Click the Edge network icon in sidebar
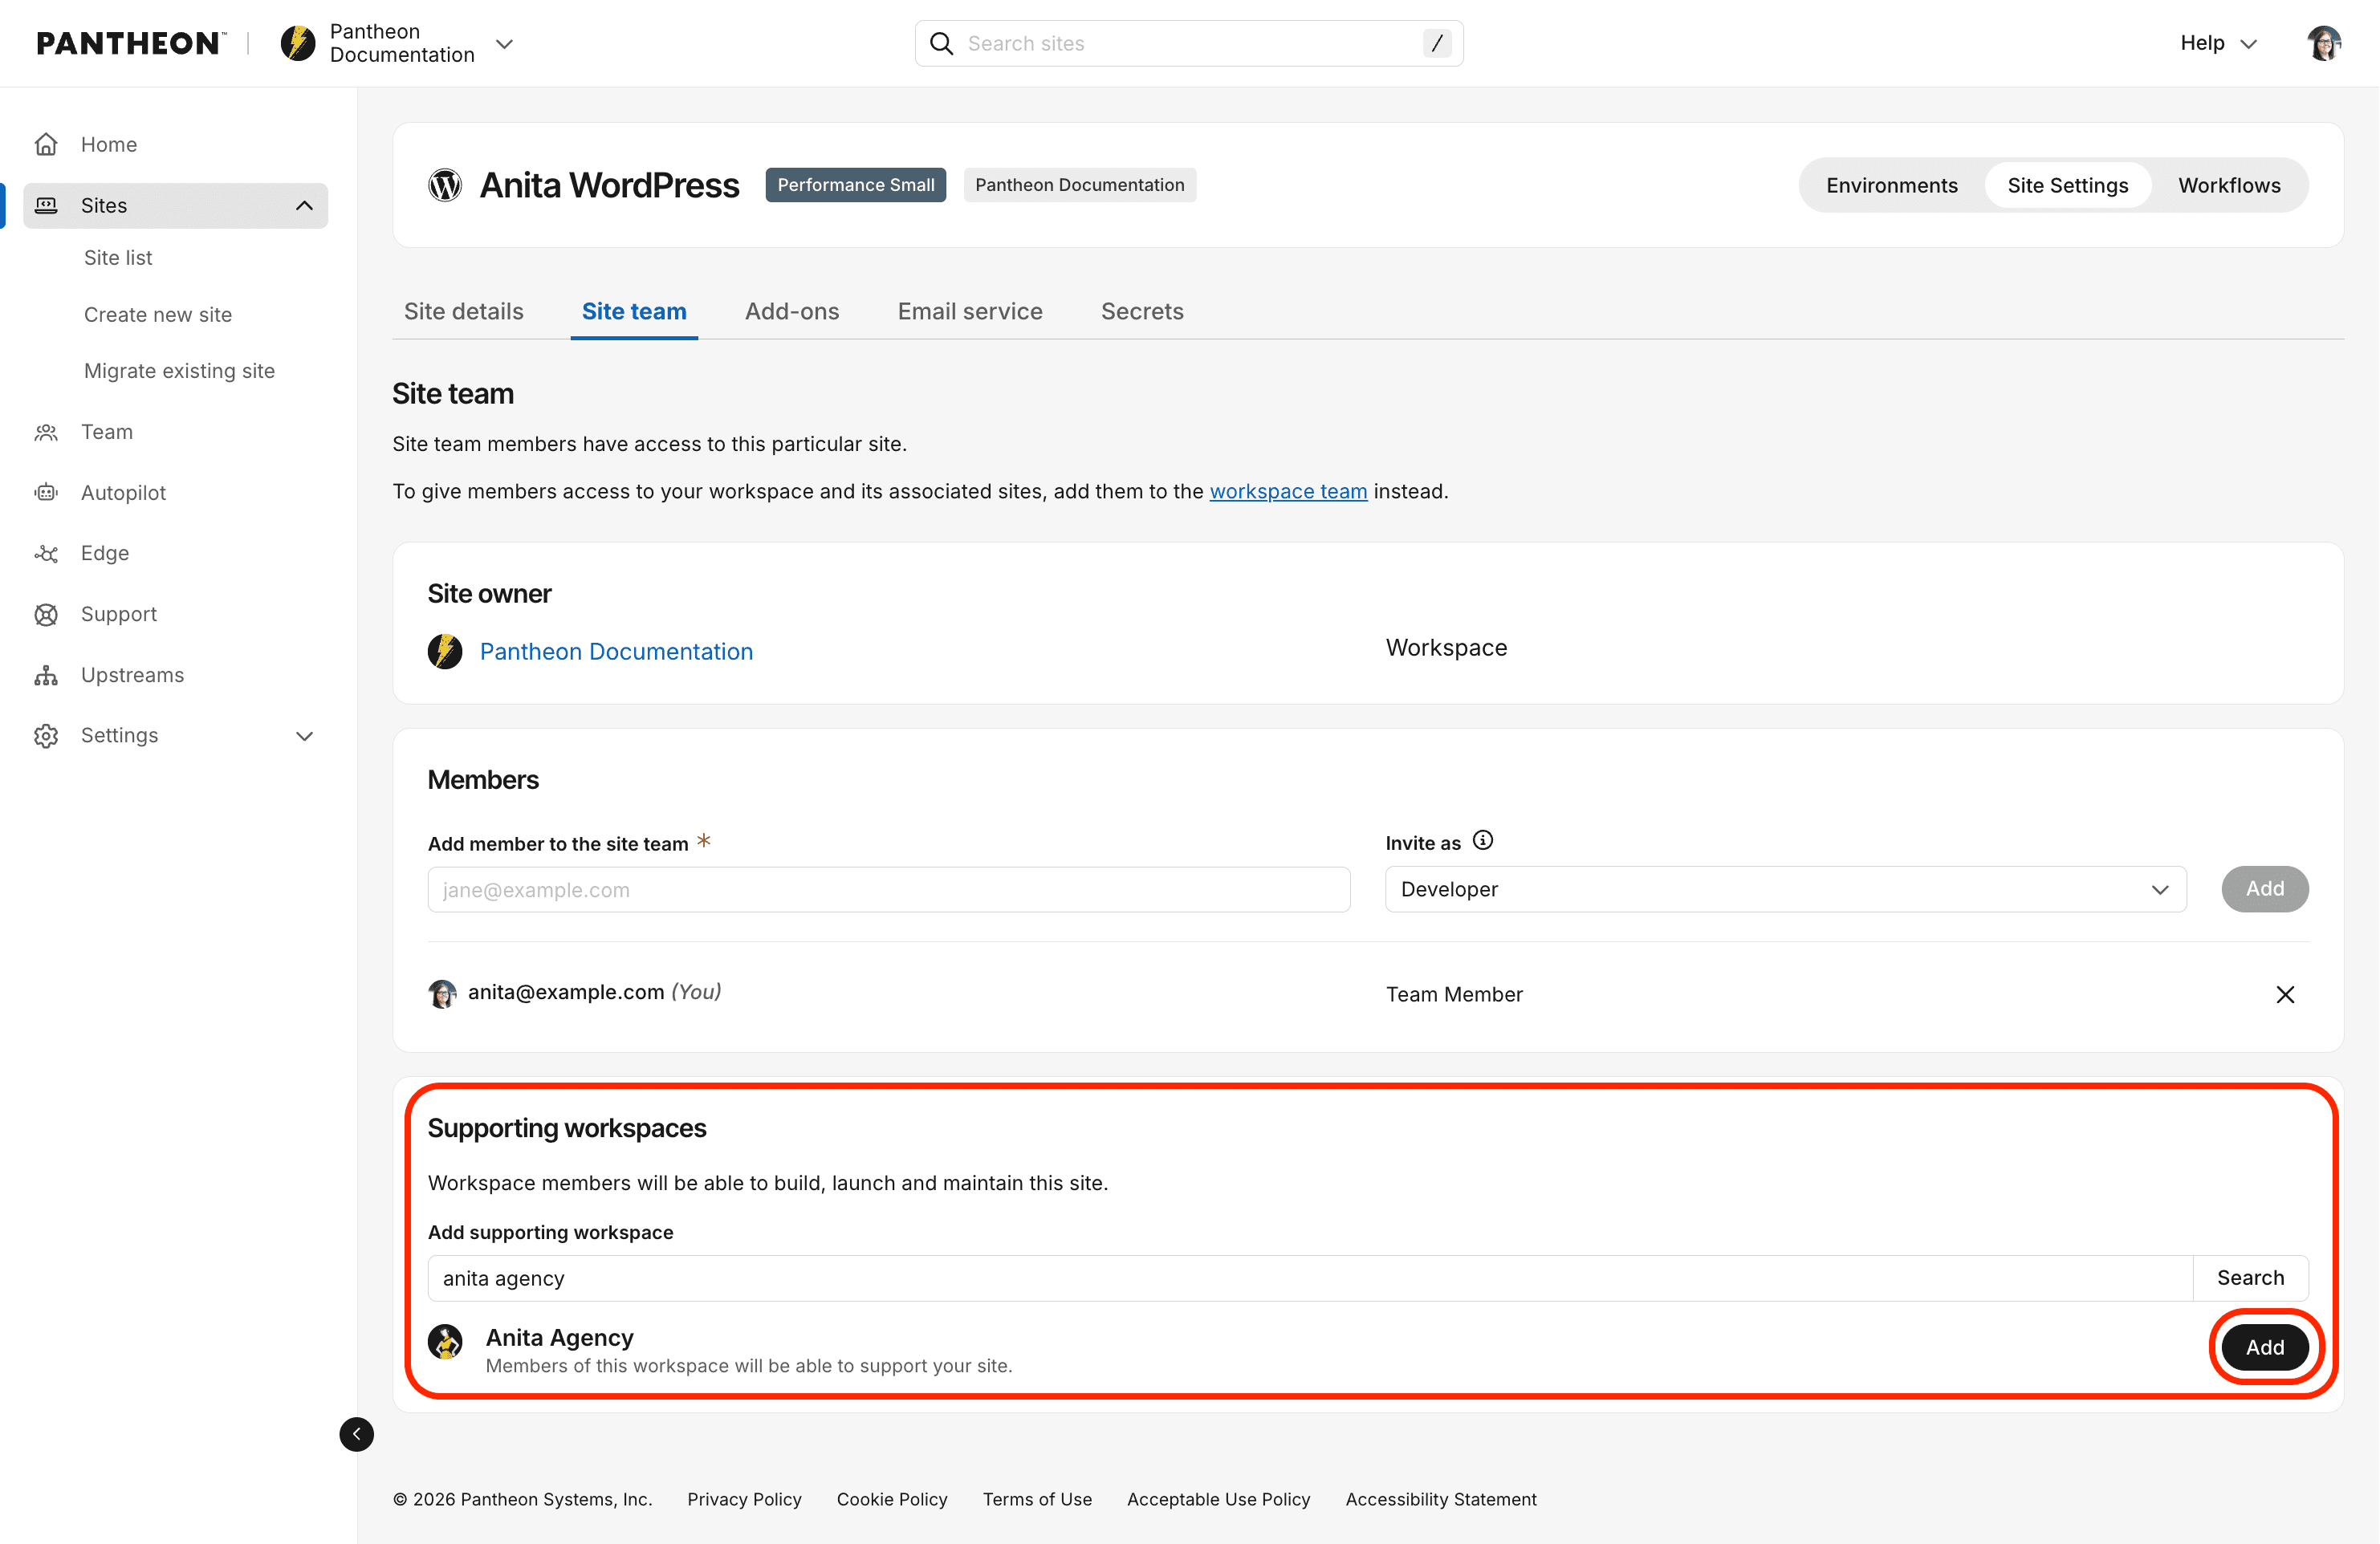 point(46,553)
